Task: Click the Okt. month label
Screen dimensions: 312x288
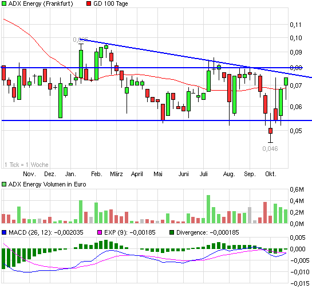Action: pos(271,174)
